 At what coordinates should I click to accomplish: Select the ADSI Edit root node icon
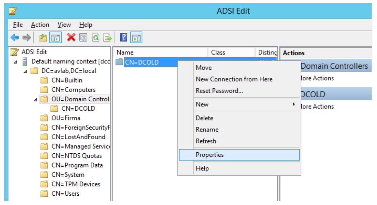click(x=14, y=52)
